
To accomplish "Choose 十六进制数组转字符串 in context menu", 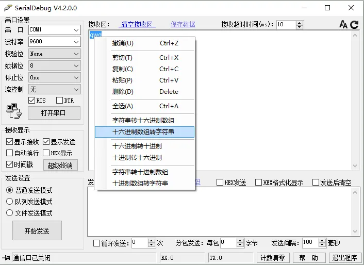I will click(x=144, y=132).
